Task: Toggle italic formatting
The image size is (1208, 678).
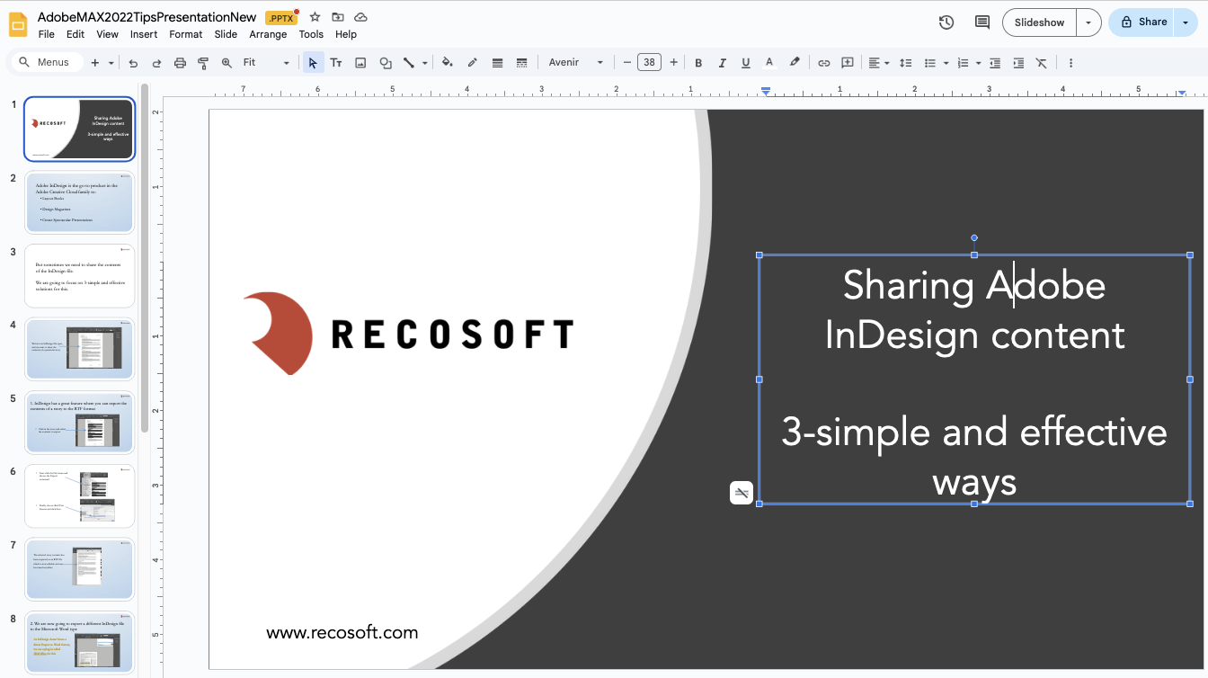Action: [x=722, y=62]
